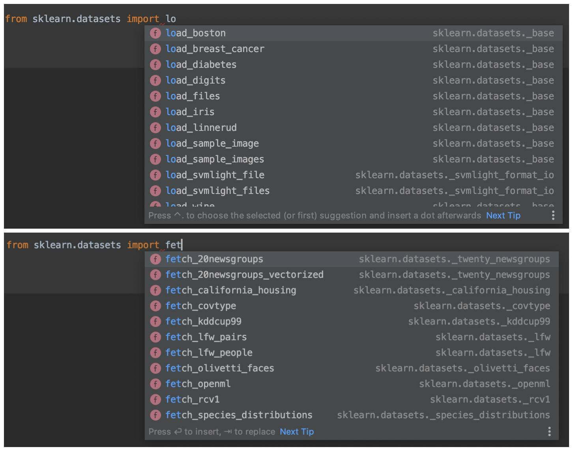Image resolution: width=573 pixels, height=451 pixels.
Task: Select the load_sample_image suggestion
Action: 212,143
